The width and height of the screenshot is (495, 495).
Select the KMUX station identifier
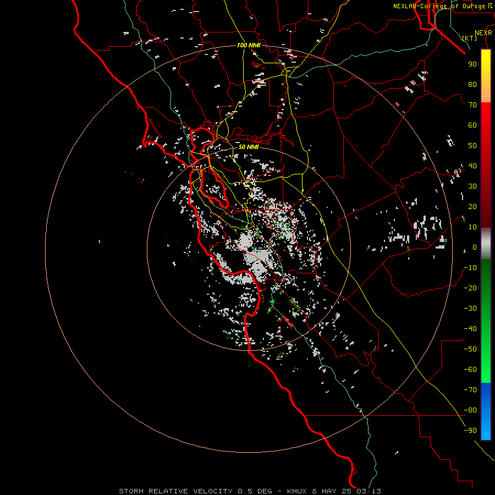(297, 491)
